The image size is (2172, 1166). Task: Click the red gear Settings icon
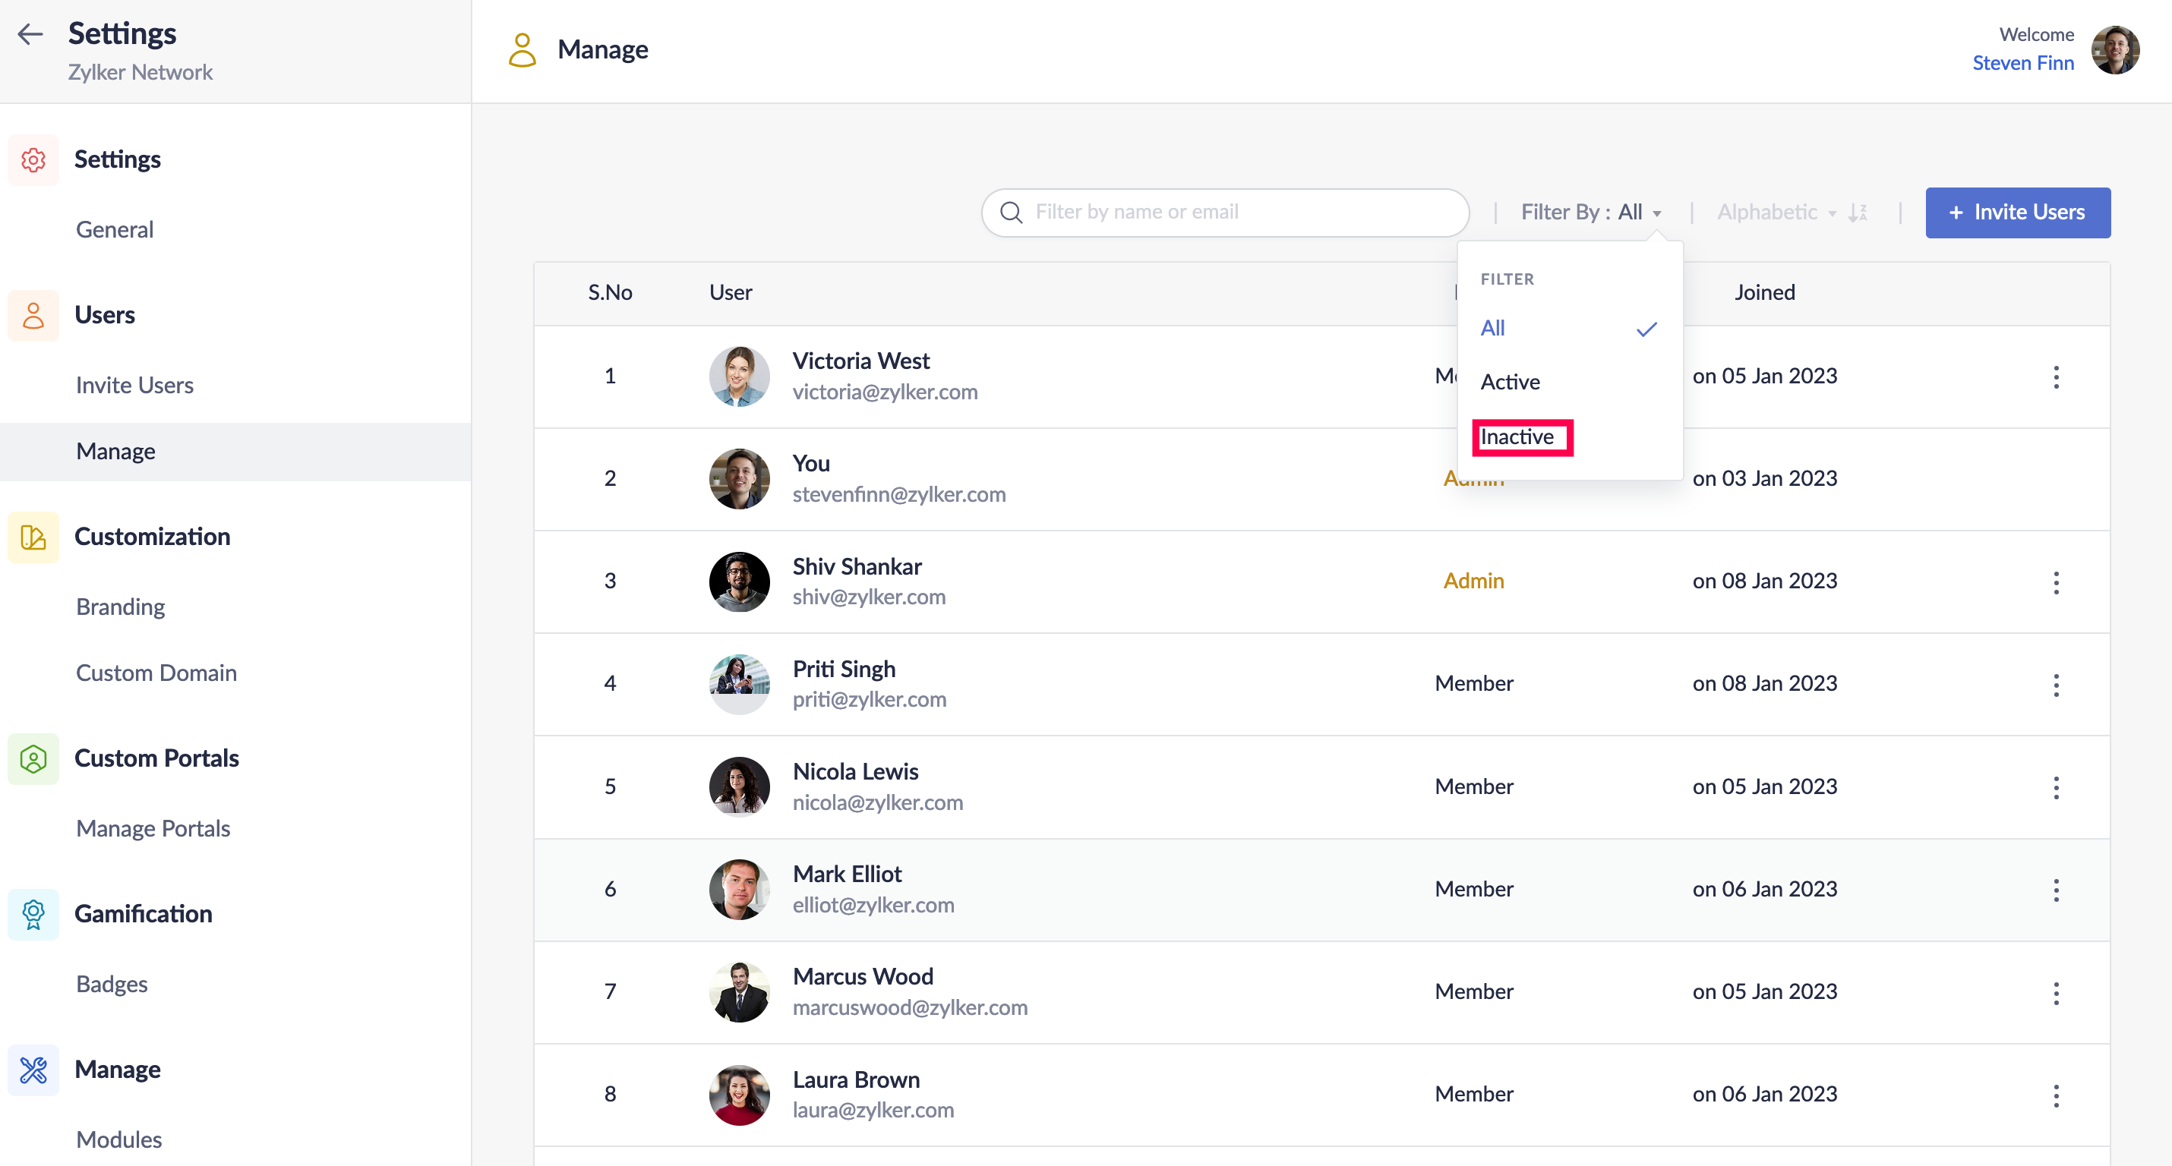point(33,159)
